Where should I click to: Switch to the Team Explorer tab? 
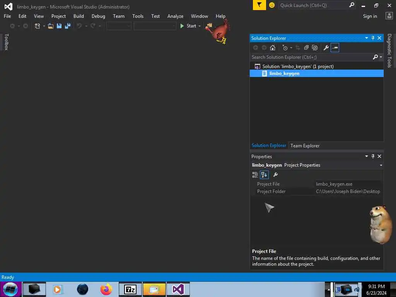point(305,146)
